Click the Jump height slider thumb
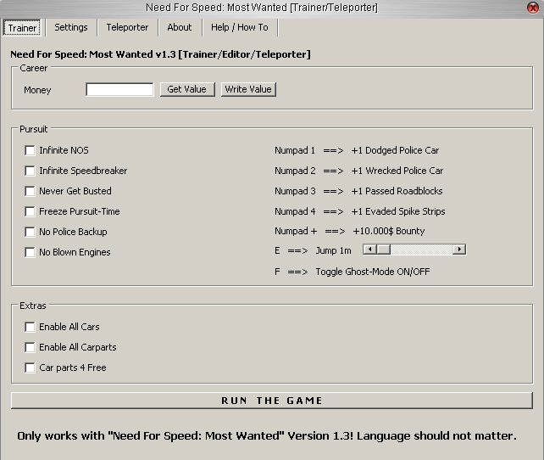This screenshot has width=544, height=460. coord(384,250)
